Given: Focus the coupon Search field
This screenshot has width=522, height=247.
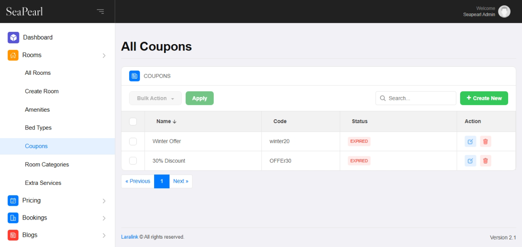Looking at the screenshot, I should click(420, 98).
